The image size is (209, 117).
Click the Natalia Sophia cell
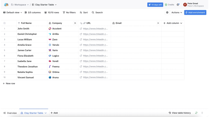[32, 72]
